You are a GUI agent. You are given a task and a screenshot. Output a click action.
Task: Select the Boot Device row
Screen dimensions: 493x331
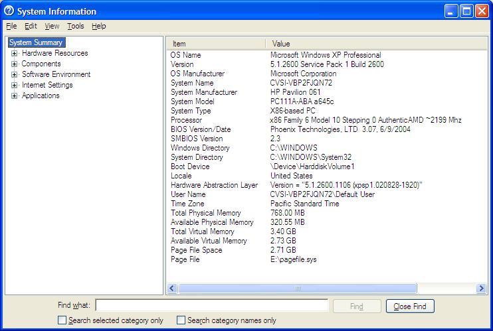326,166
